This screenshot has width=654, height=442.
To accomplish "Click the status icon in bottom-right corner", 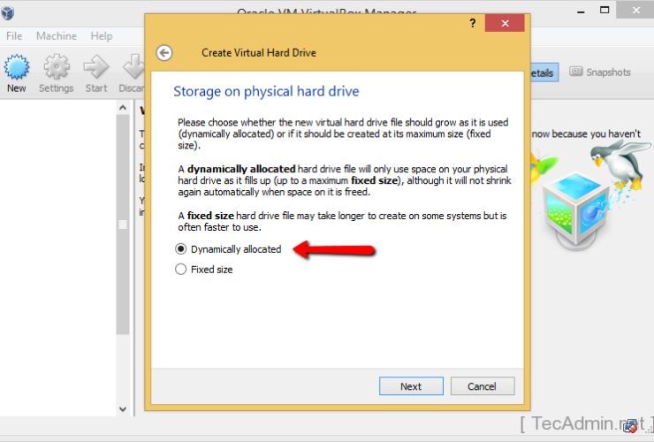I will 629,426.
